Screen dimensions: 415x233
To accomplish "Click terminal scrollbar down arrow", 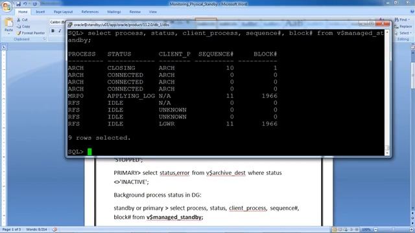I will click(x=388, y=153).
